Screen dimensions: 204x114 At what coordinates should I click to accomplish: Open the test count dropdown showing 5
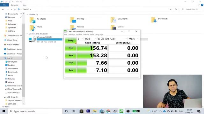click(80, 39)
